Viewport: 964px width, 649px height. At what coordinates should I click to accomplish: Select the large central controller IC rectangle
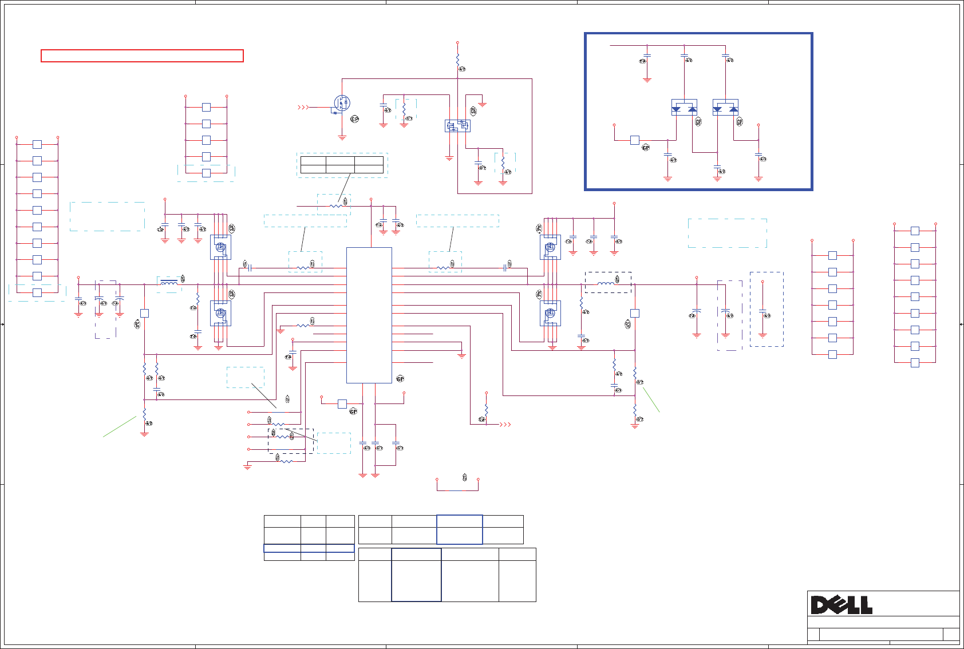tap(369, 315)
